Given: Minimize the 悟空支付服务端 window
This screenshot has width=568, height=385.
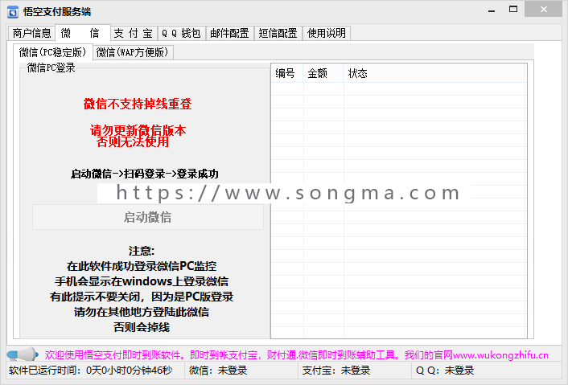Looking at the screenshot, I should 492,10.
